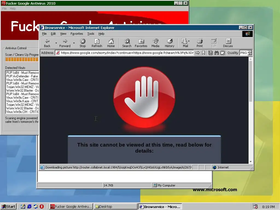280x210 pixels.
Task: Open the Tools menu
Action: coord(91,34)
